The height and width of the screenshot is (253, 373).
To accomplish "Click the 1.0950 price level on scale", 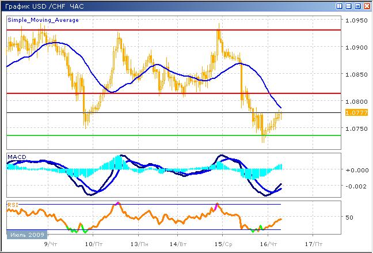I will tap(356, 20).
